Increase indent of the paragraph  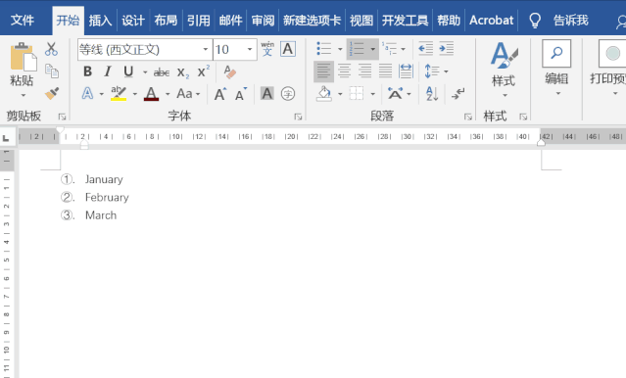pyautogui.click(x=447, y=49)
